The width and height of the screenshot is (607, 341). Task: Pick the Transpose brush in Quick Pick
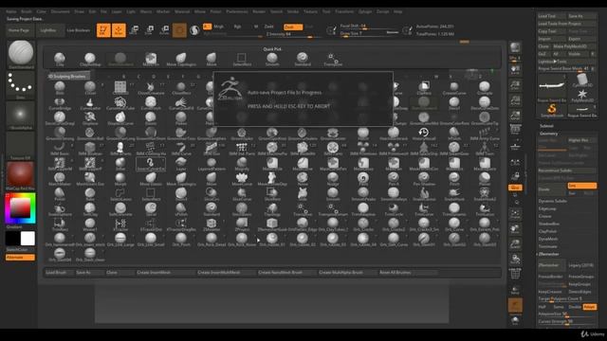[333, 59]
